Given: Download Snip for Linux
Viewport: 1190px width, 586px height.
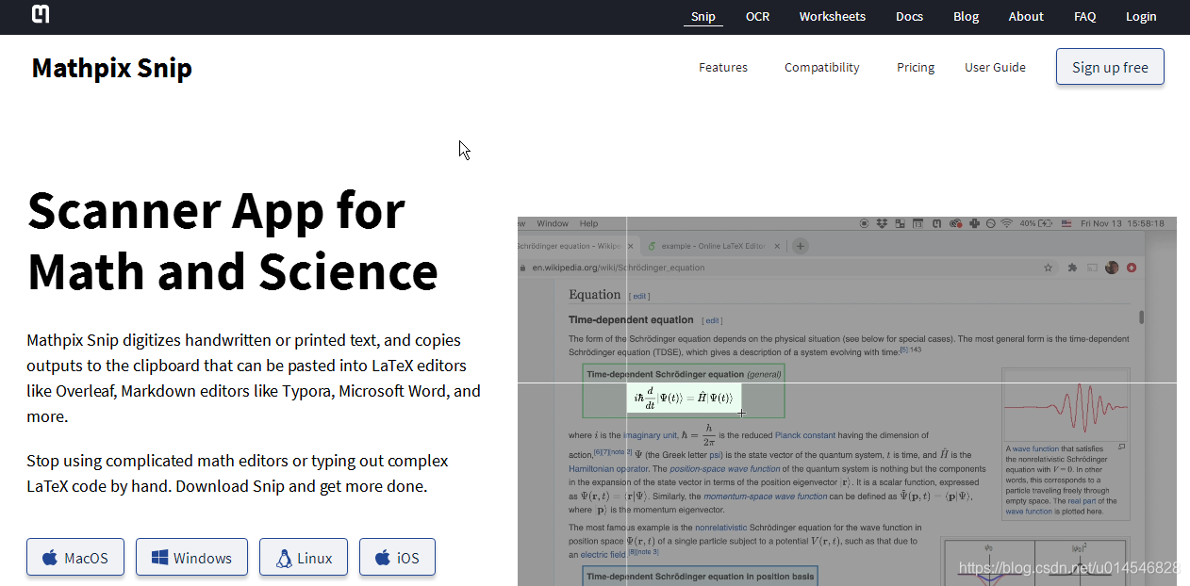Looking at the screenshot, I should 304,557.
